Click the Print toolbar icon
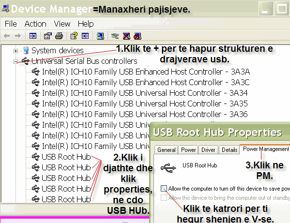 pyautogui.click(x=59, y=36)
